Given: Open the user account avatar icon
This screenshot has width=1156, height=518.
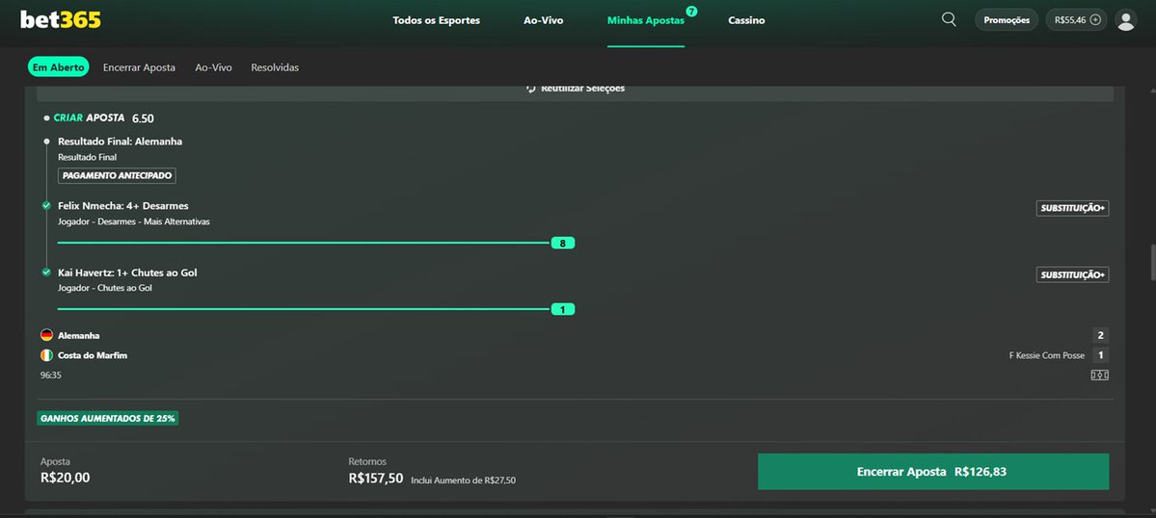Looking at the screenshot, I should [1126, 20].
